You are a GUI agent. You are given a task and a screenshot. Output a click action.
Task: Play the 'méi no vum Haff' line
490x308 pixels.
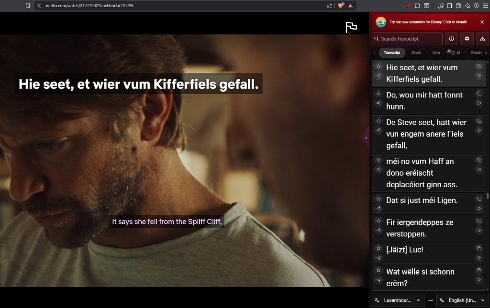[x=479, y=170]
